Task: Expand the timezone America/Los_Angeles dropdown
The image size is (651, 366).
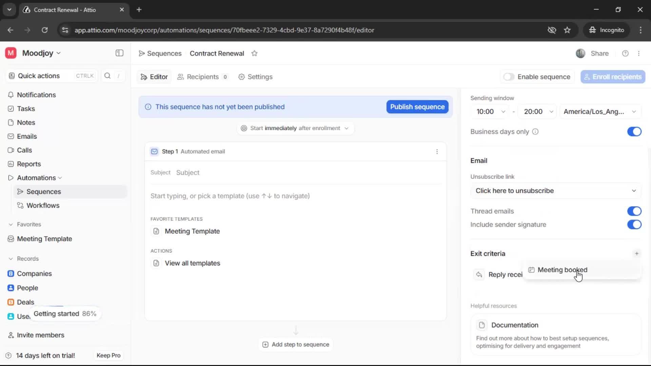Action: [x=599, y=112]
